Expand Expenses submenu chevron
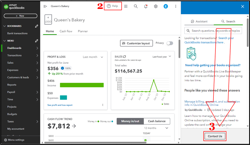This screenshot has height=145, width=250. point(37,70)
